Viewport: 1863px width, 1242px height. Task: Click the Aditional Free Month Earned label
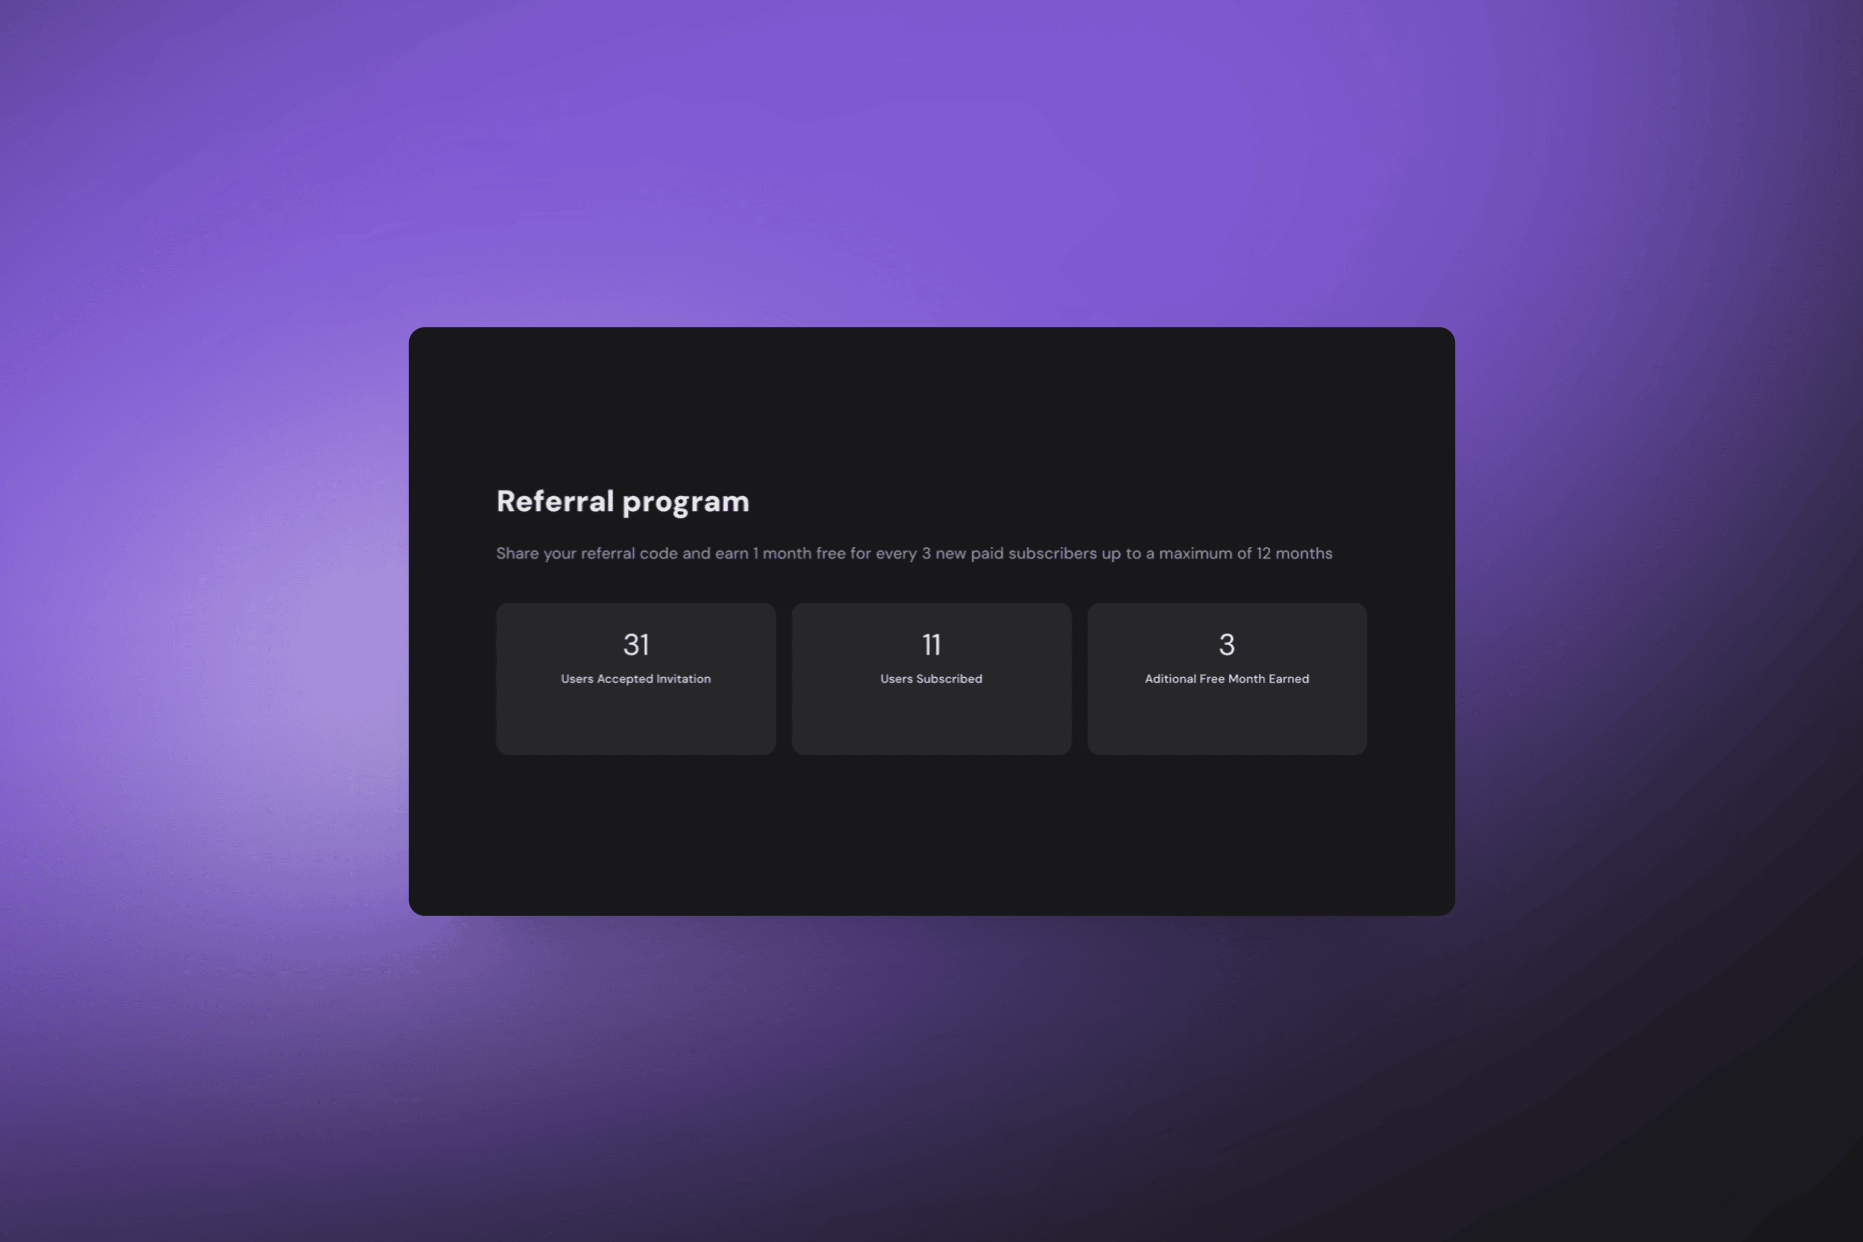tap(1227, 679)
